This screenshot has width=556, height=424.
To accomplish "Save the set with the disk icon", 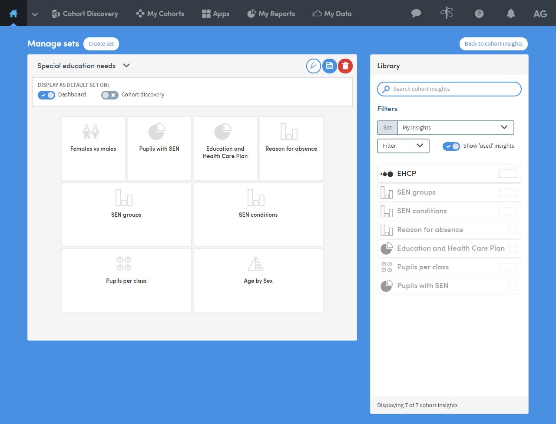I will [x=330, y=66].
